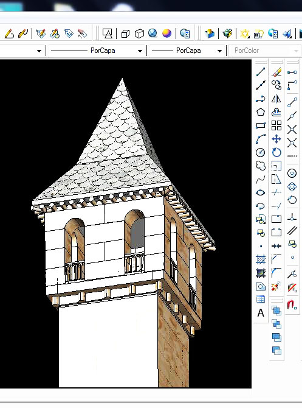Insert a Table with the table icon
This screenshot has width=302, height=408.
pos(261,300)
